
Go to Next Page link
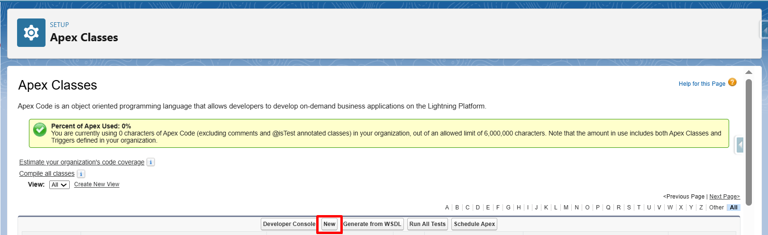click(724, 197)
